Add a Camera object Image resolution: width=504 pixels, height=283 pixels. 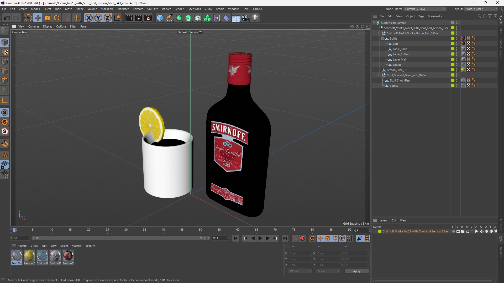[245, 18]
